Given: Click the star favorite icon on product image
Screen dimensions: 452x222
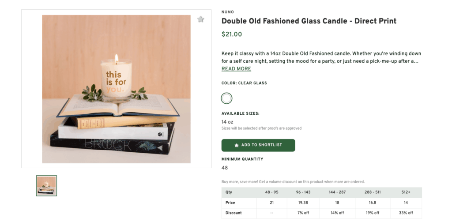Looking at the screenshot, I should 201,19.
